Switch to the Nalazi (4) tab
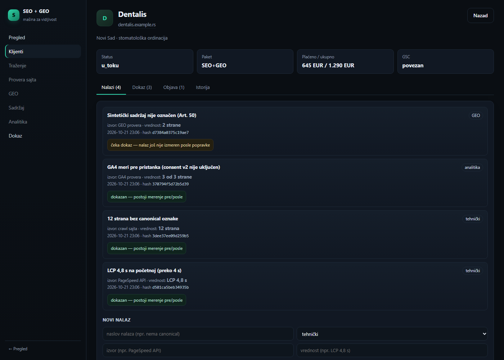 (x=111, y=87)
